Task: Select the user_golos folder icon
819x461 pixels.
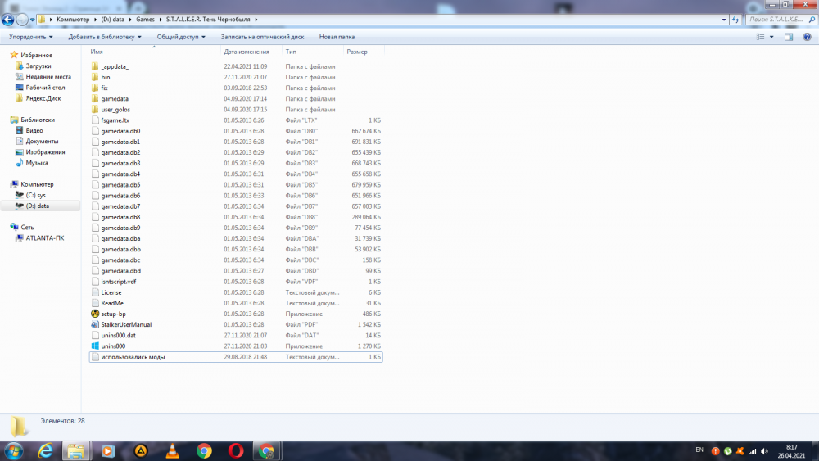Action: point(95,109)
